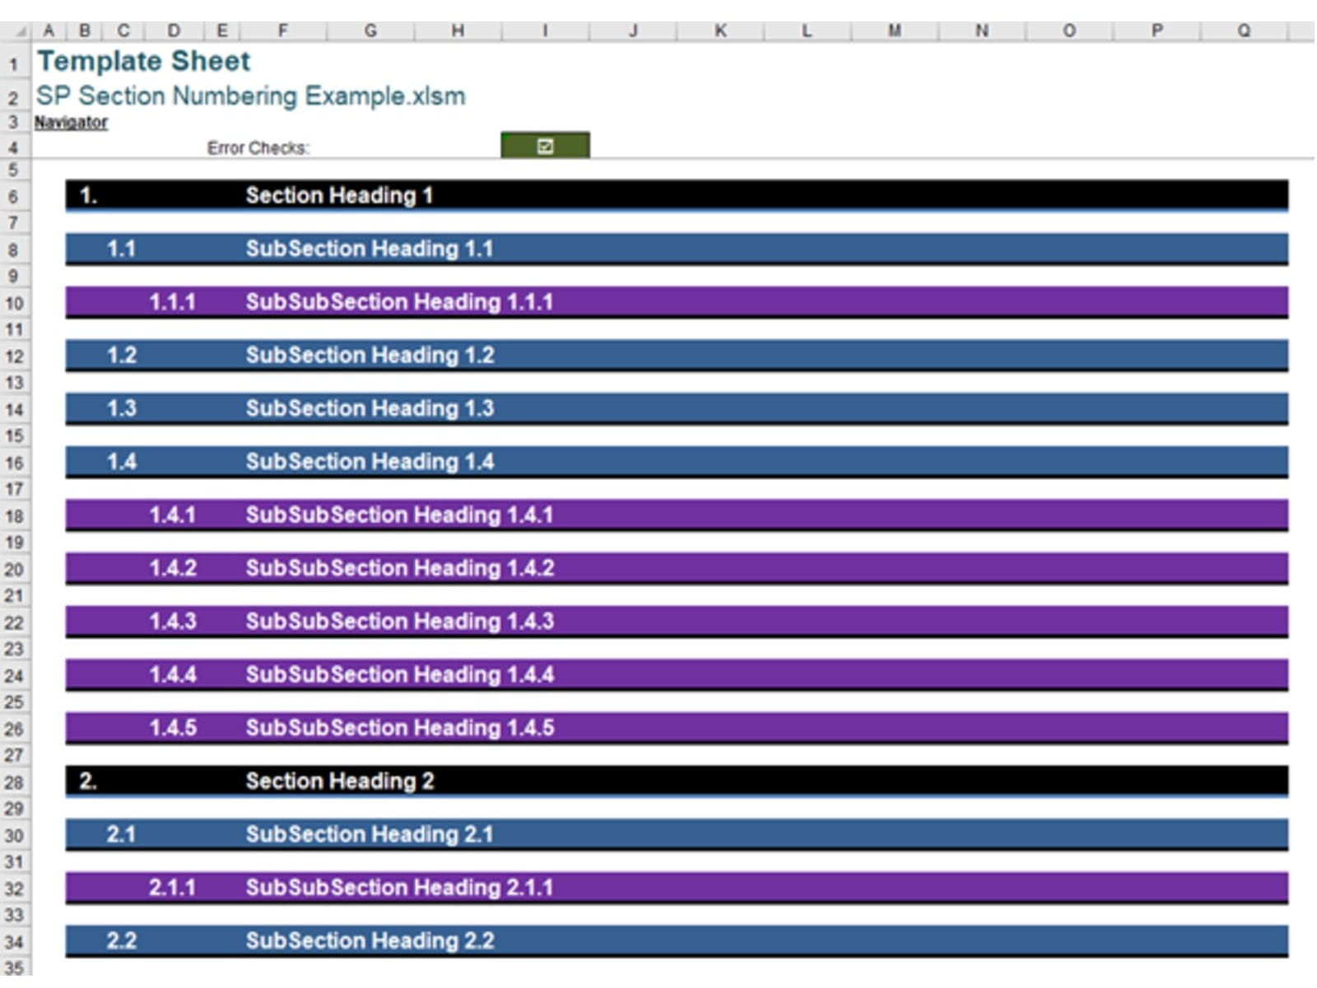Screen dimensions: 1317x988
Task: Select SubSection Heading 1.3 cell
Action: 369,408
